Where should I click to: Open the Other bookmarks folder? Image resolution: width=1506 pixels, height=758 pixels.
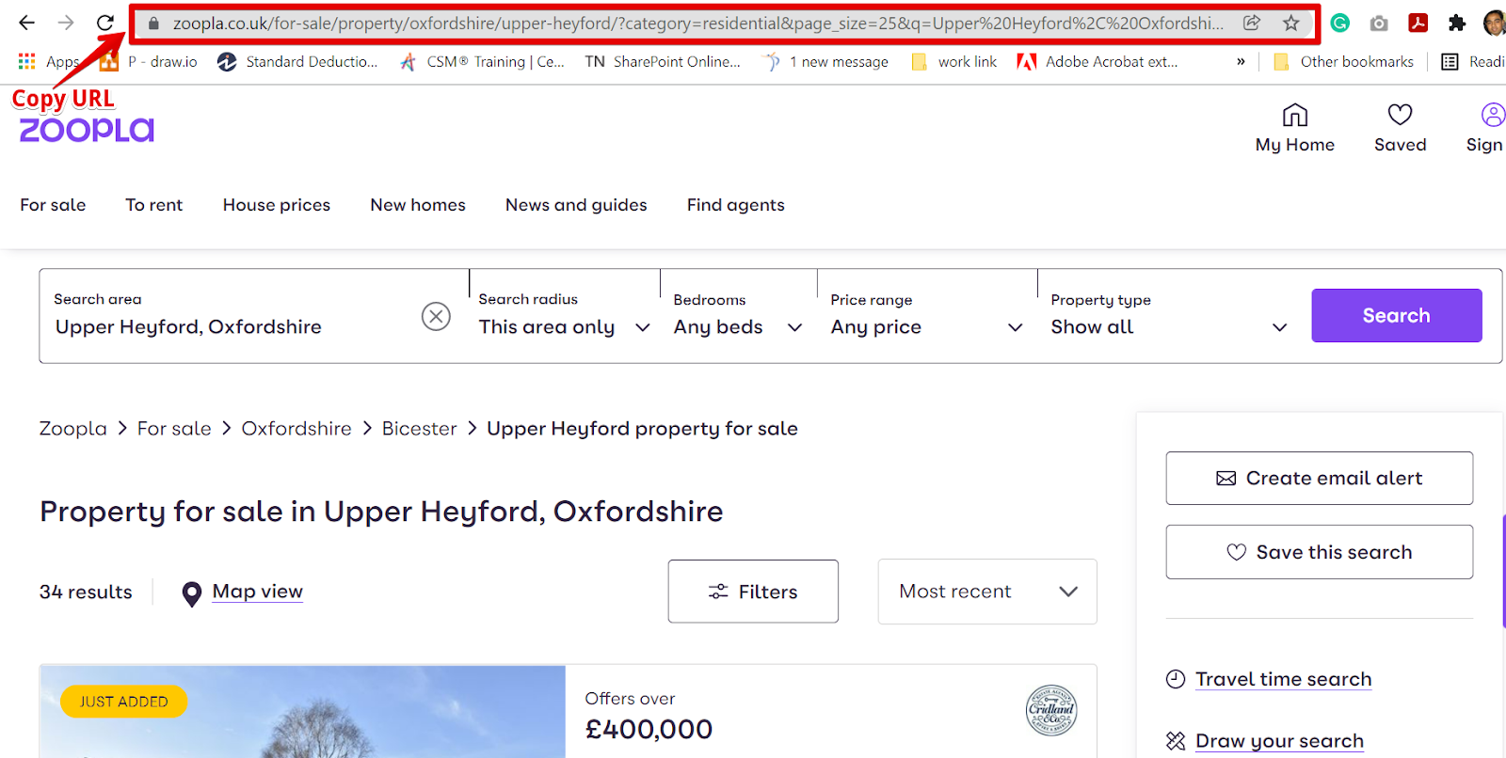pos(1343,61)
